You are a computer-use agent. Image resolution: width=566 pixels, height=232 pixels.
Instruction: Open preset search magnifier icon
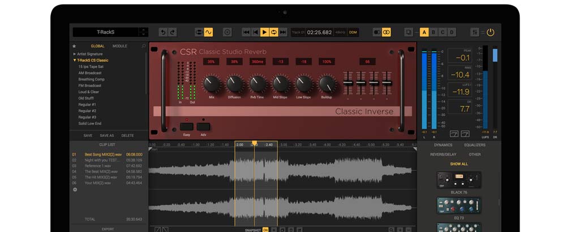click(x=144, y=46)
